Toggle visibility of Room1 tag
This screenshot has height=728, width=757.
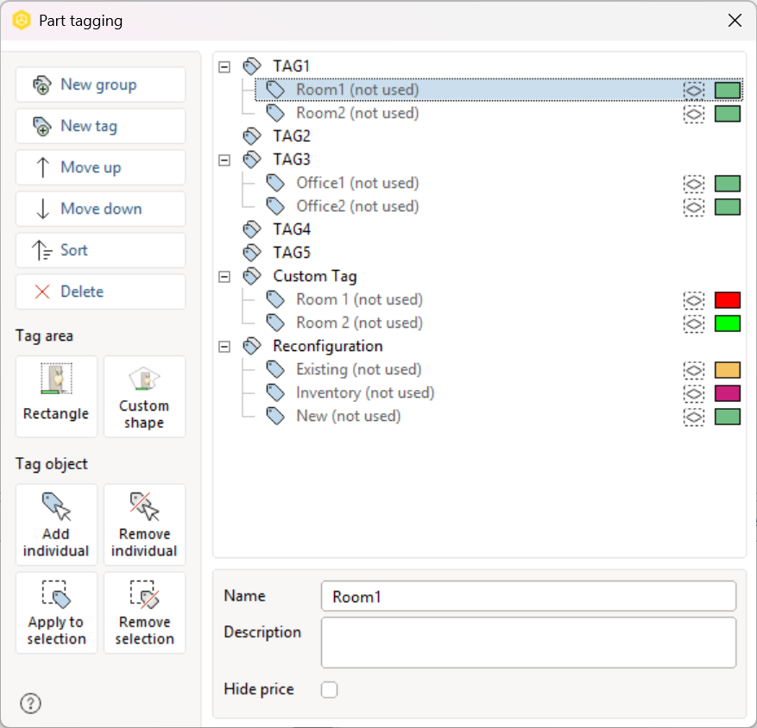[694, 91]
